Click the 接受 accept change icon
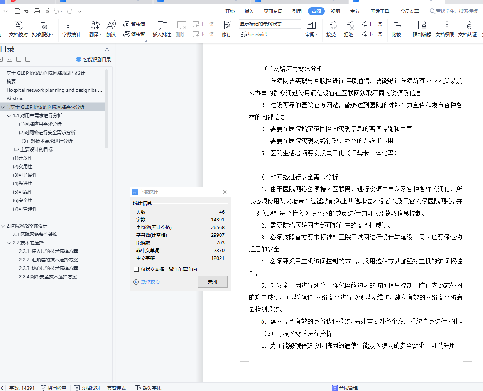Image resolution: width=483 pixels, height=391 pixels. (x=332, y=25)
